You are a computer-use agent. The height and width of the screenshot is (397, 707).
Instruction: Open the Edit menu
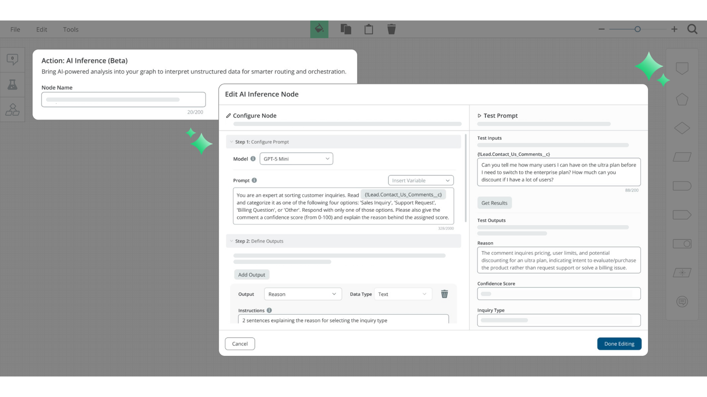coord(42,29)
